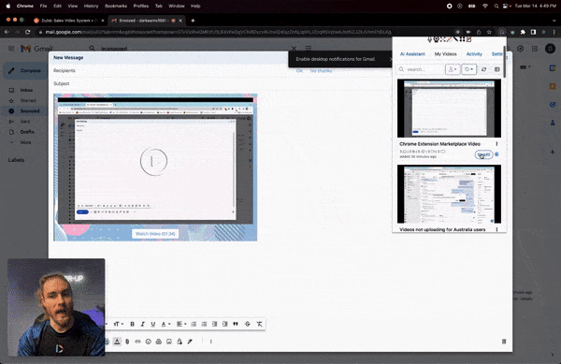Toggle italic formatting in compose toolbar
561x364 pixels.
(x=142, y=324)
